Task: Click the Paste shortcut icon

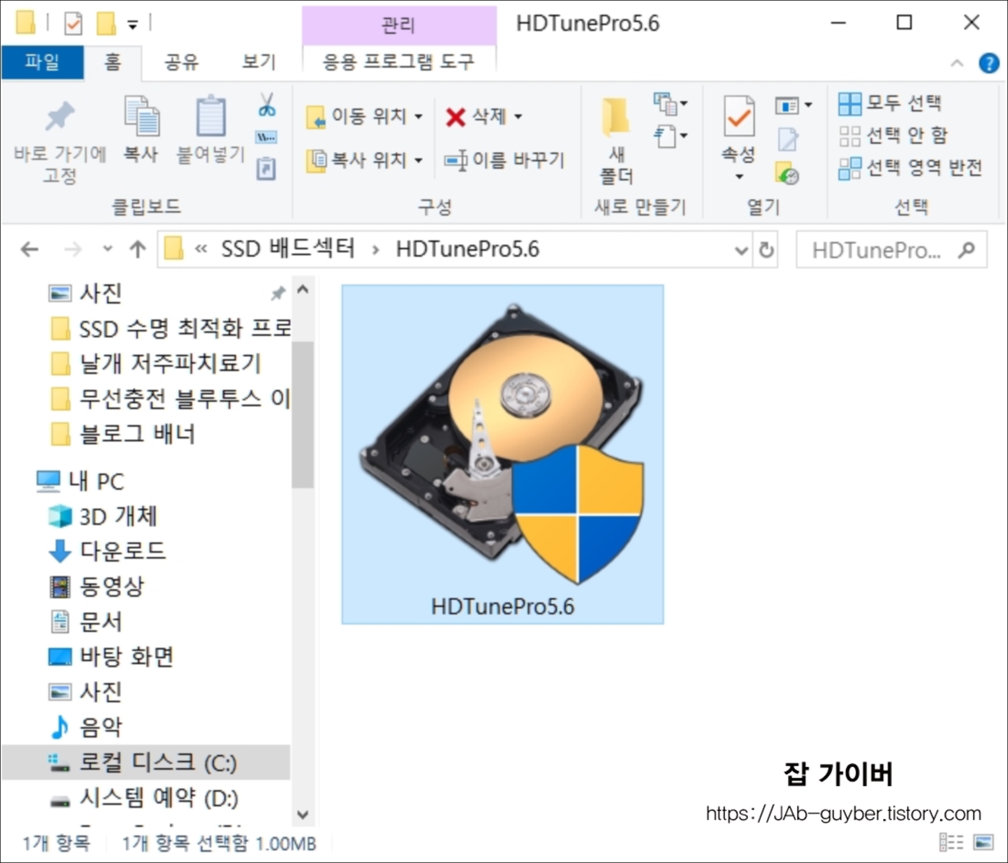Action: 266,169
